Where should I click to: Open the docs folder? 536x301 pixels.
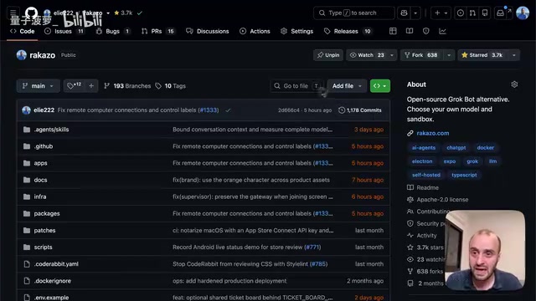pos(40,180)
